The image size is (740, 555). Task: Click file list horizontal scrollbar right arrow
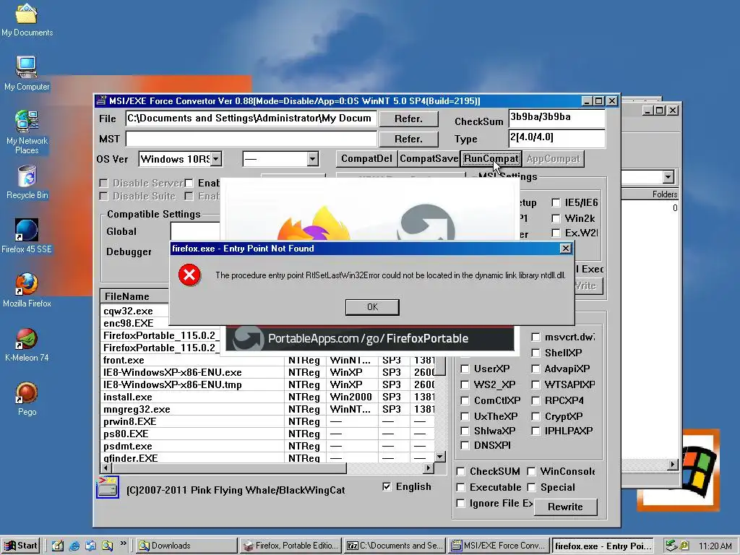pos(428,468)
